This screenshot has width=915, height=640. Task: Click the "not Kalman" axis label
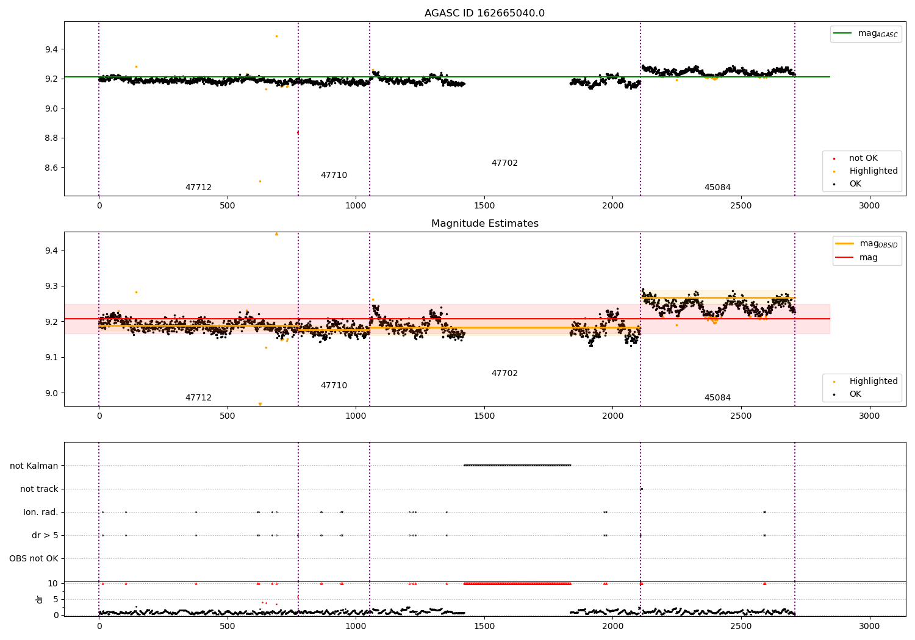tap(34, 466)
